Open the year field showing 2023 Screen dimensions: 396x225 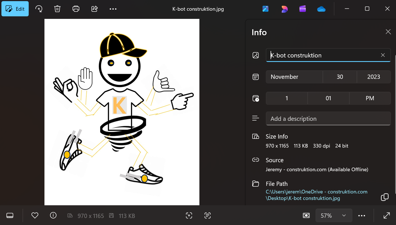pos(374,77)
